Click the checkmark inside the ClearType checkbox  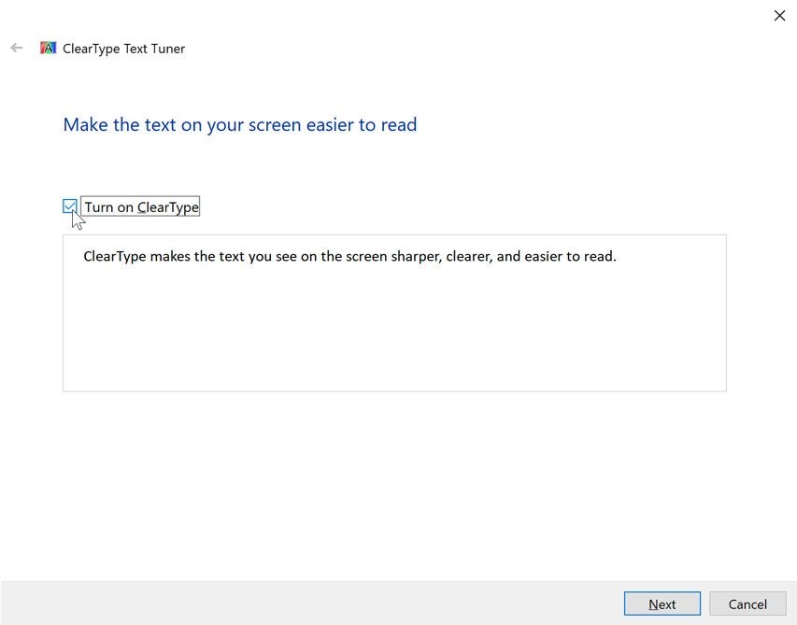coord(69,206)
